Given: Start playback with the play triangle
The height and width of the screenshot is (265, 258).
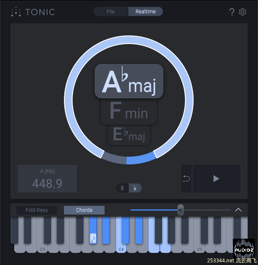Looking at the screenshot, I should [217, 179].
